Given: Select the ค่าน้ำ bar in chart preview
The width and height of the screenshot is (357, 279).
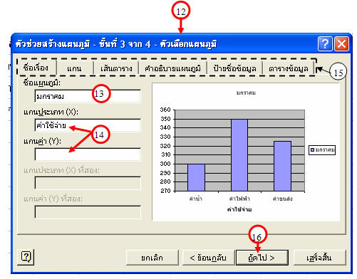Looking at the screenshot, I should pos(196,177).
